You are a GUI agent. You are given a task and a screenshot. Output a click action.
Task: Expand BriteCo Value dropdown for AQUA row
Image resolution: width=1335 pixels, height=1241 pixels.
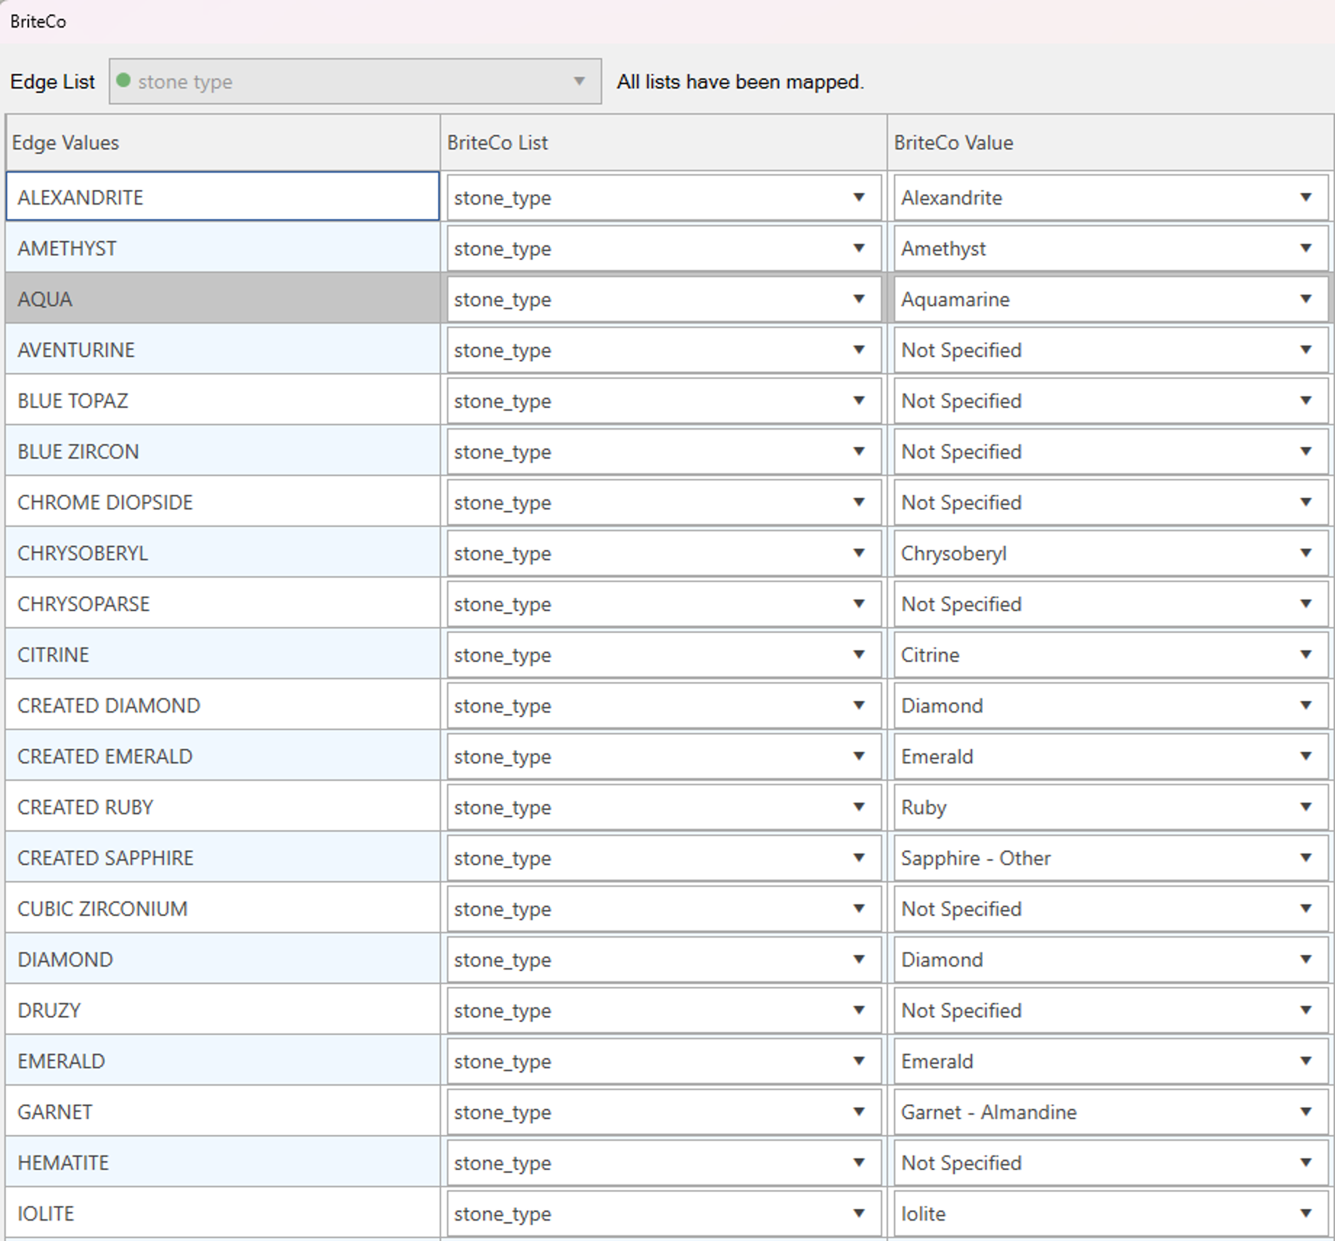pyautogui.click(x=1305, y=299)
